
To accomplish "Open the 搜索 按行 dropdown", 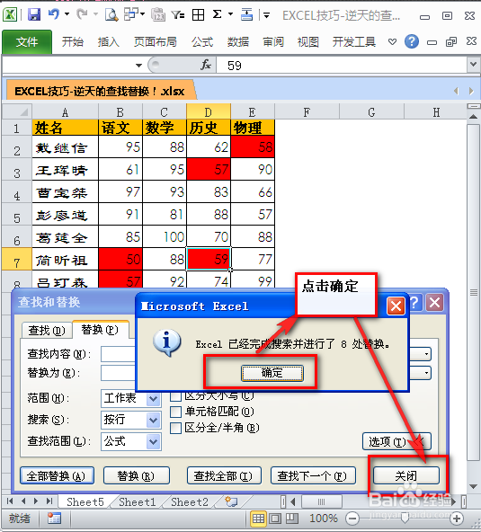I will [x=153, y=420].
